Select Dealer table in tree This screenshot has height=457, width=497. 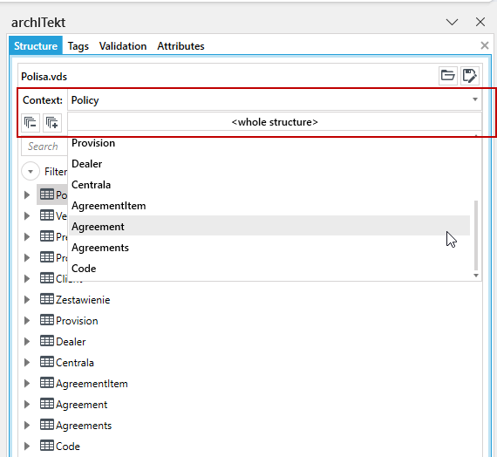click(63, 342)
